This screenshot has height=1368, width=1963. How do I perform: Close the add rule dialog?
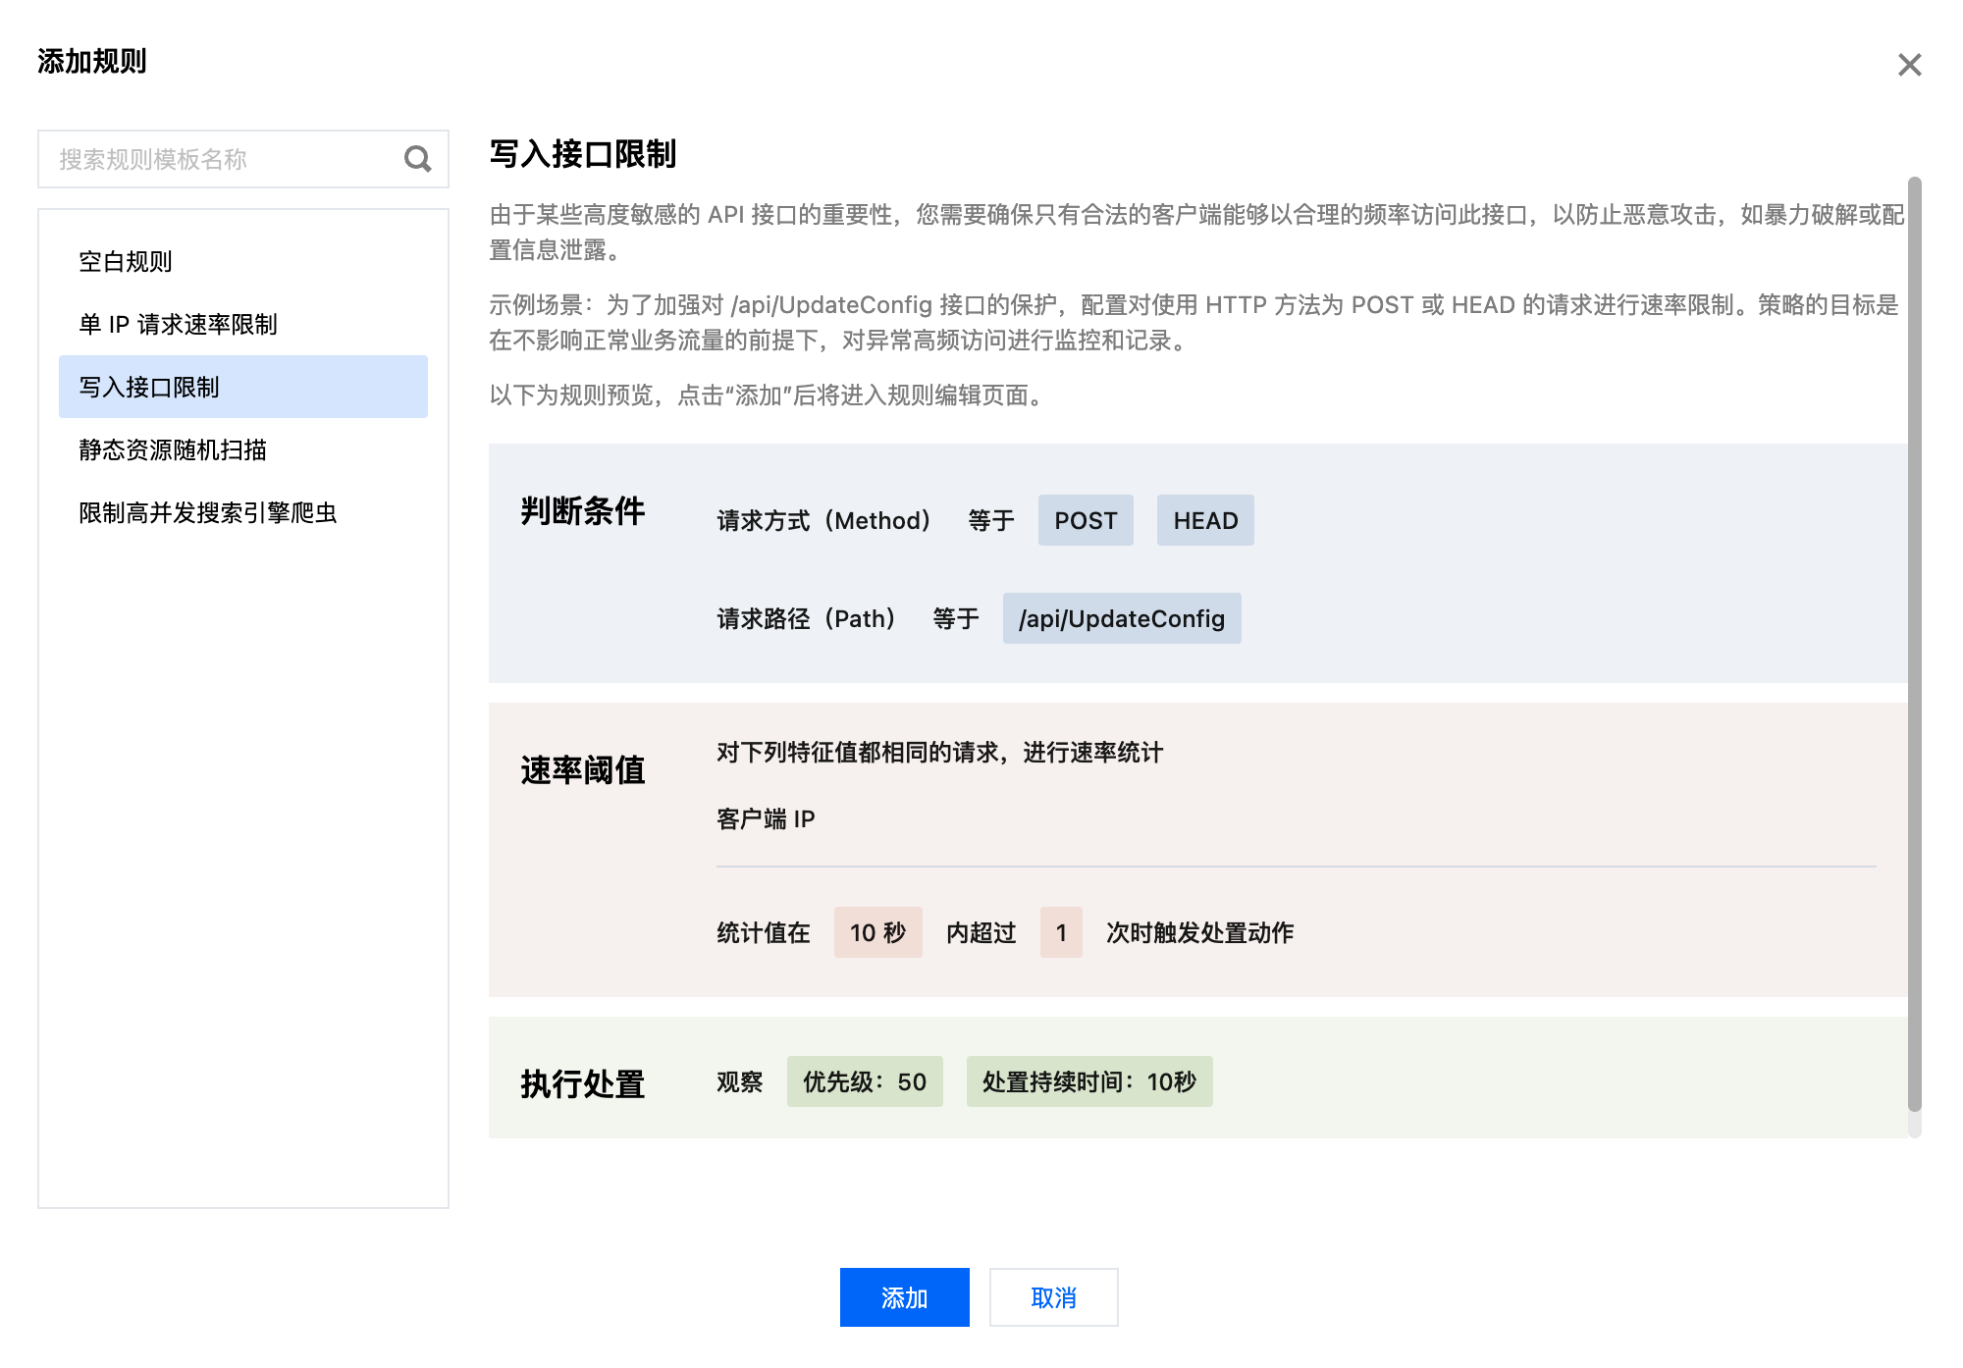pyautogui.click(x=1909, y=65)
